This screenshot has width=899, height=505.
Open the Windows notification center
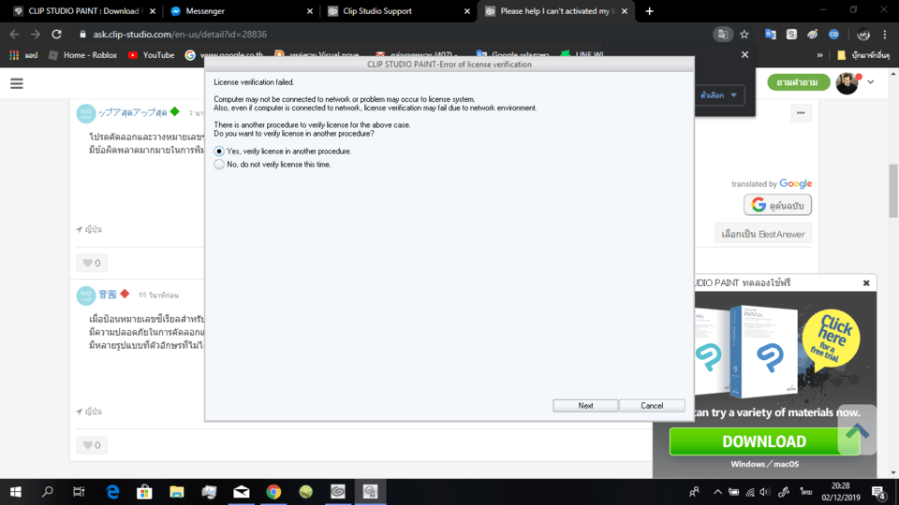pyautogui.click(x=879, y=492)
